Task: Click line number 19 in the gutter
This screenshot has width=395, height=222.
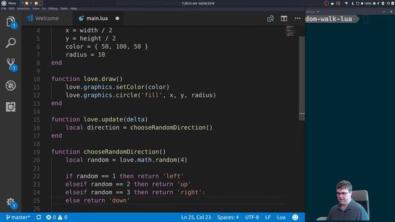Action: click(36, 152)
